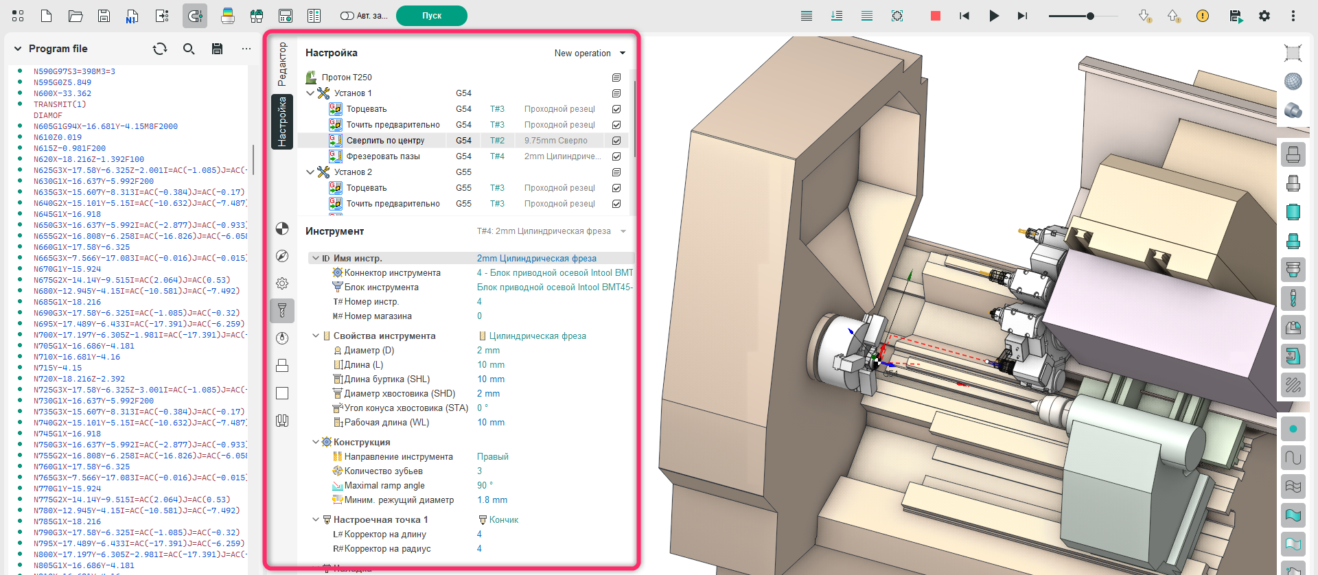Click the simulation speed slider handle
Screen dimensions: 1318x575
pos(1090,16)
